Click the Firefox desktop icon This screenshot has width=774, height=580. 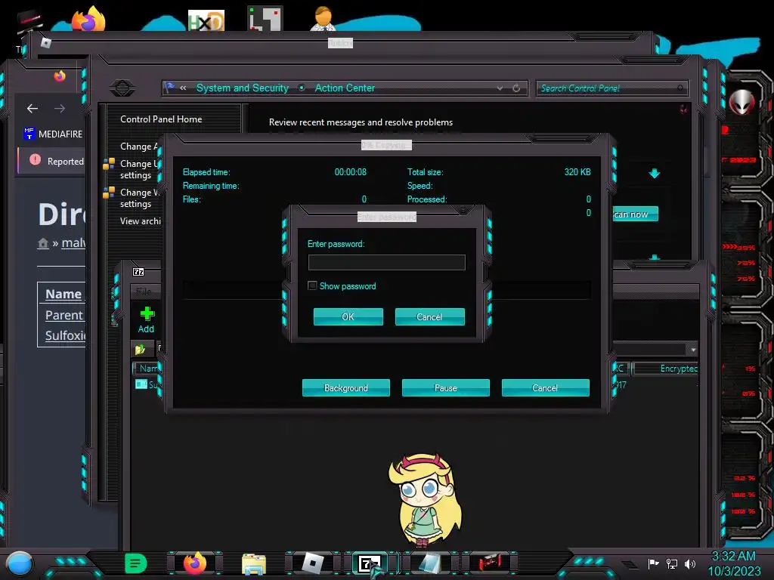(x=89, y=19)
